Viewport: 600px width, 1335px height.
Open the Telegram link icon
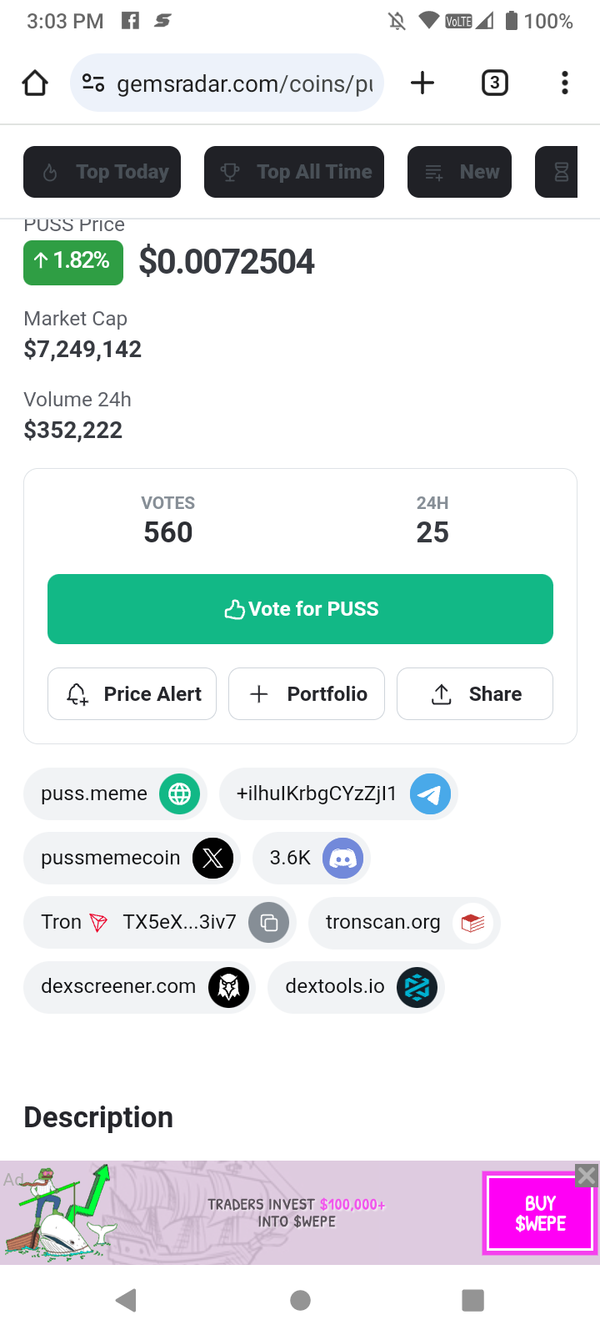pyautogui.click(x=430, y=794)
